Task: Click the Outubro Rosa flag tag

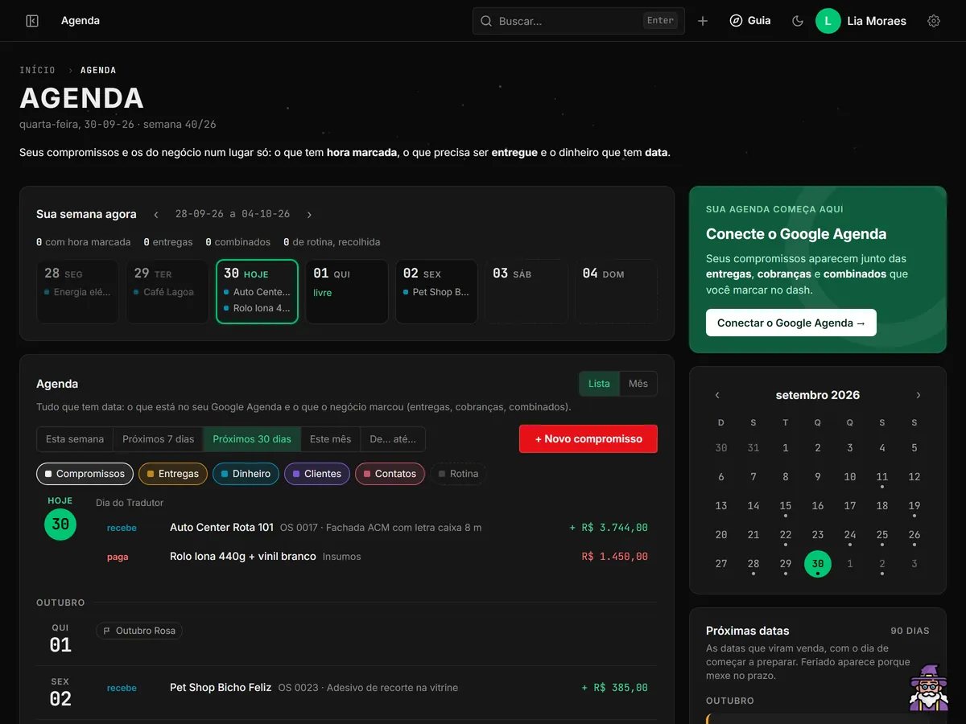Action: pyautogui.click(x=139, y=631)
